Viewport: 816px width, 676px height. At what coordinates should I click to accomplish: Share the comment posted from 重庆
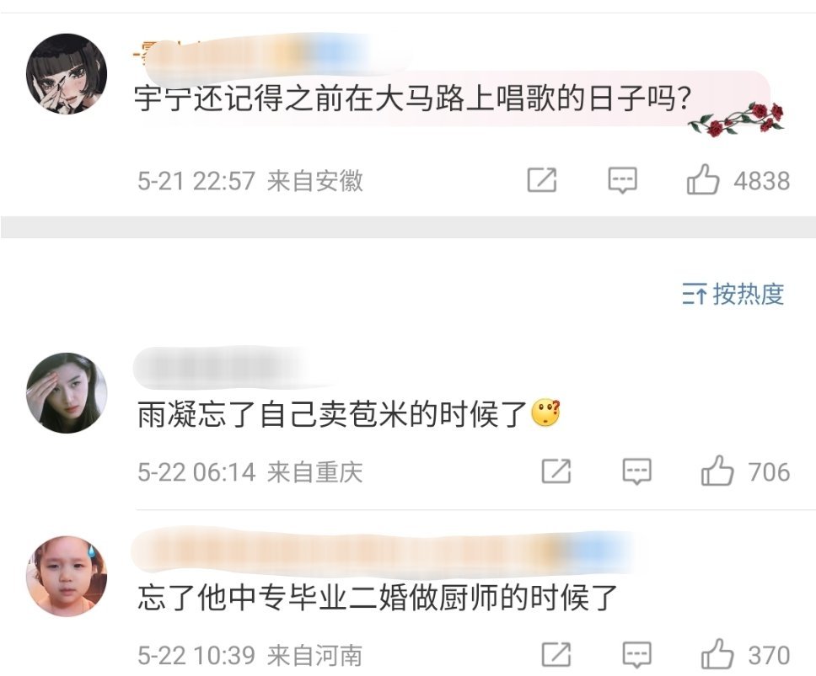pos(556,471)
